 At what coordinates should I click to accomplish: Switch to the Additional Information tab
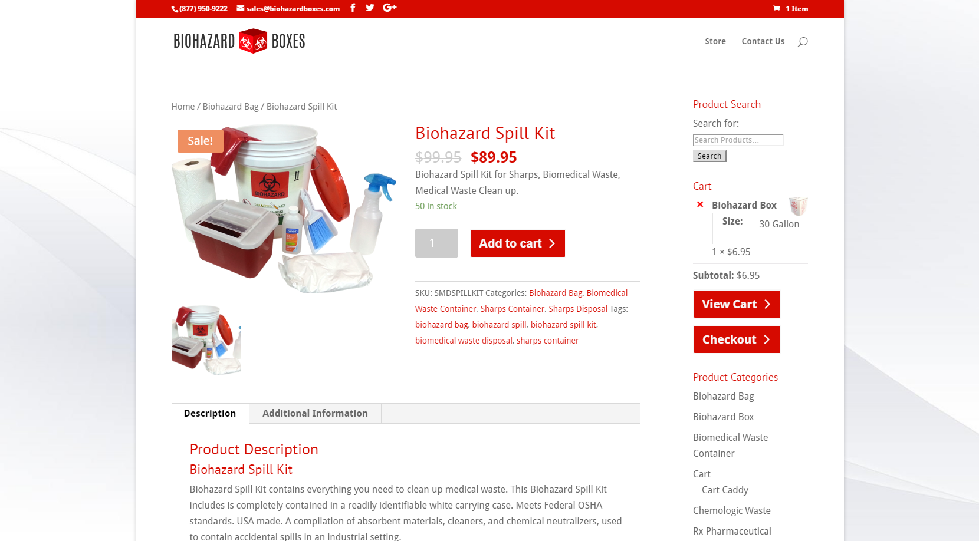click(315, 413)
